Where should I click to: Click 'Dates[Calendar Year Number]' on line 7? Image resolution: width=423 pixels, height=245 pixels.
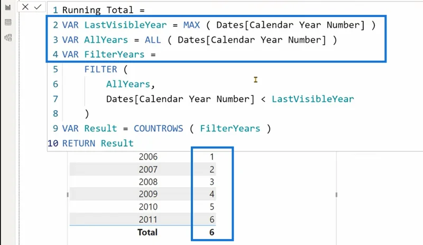pos(180,99)
